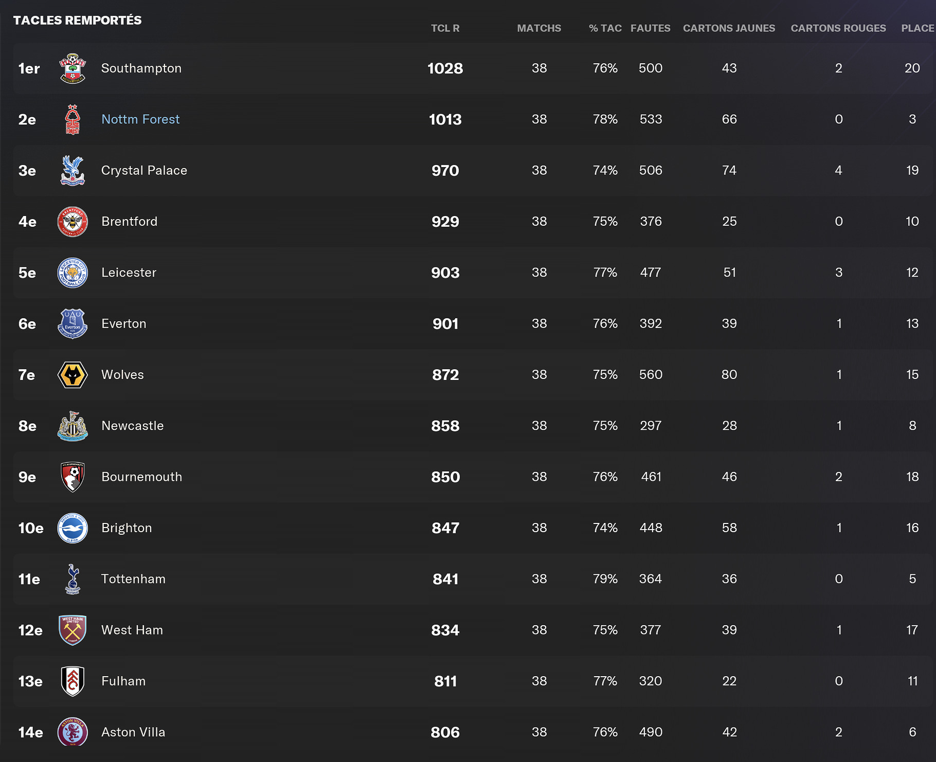This screenshot has width=936, height=762.
Task: Open the Bournemouth team name
Action: [141, 477]
